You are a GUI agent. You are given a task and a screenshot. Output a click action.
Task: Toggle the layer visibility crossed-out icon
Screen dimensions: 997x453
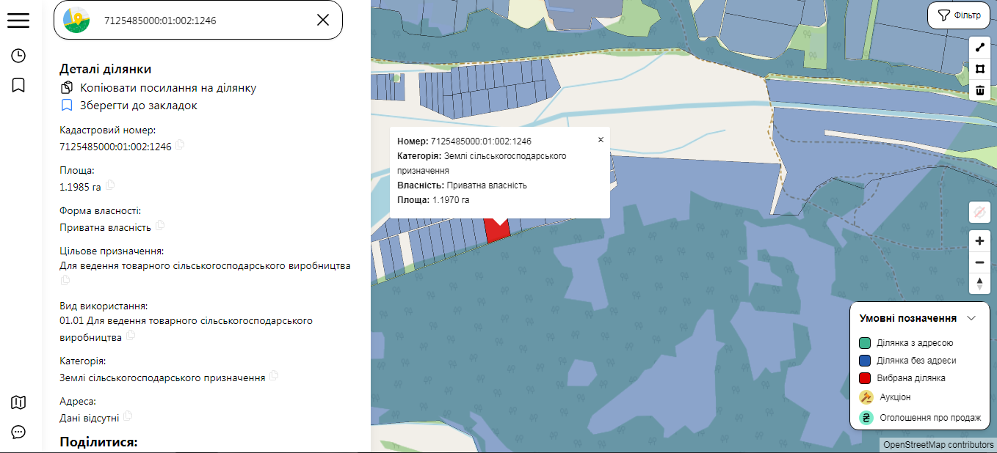click(979, 213)
